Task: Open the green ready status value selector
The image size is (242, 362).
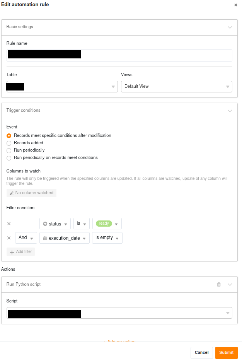Action: (x=107, y=224)
